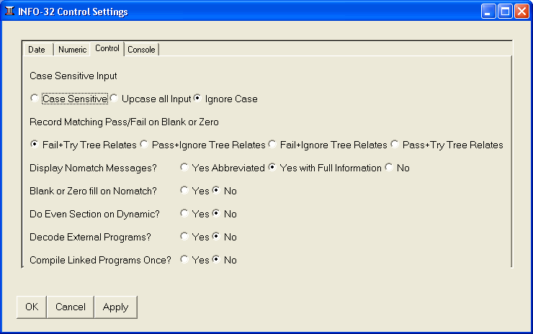This screenshot has height=334, width=533.
Task: Click the Cancel button
Action: tap(71, 307)
